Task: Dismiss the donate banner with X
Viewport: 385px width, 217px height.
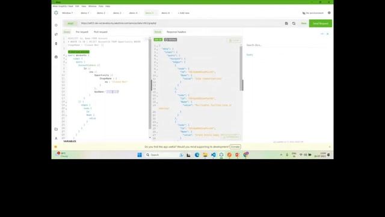Action: 330,147
